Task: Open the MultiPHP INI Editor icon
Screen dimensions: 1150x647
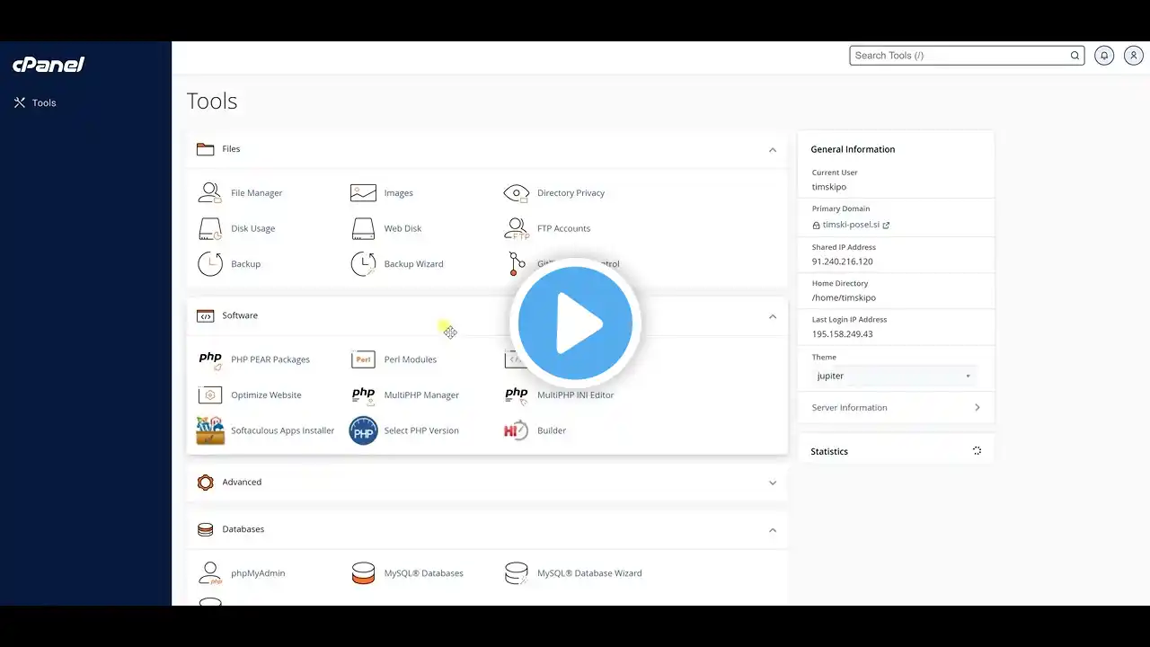Action: 517,394
